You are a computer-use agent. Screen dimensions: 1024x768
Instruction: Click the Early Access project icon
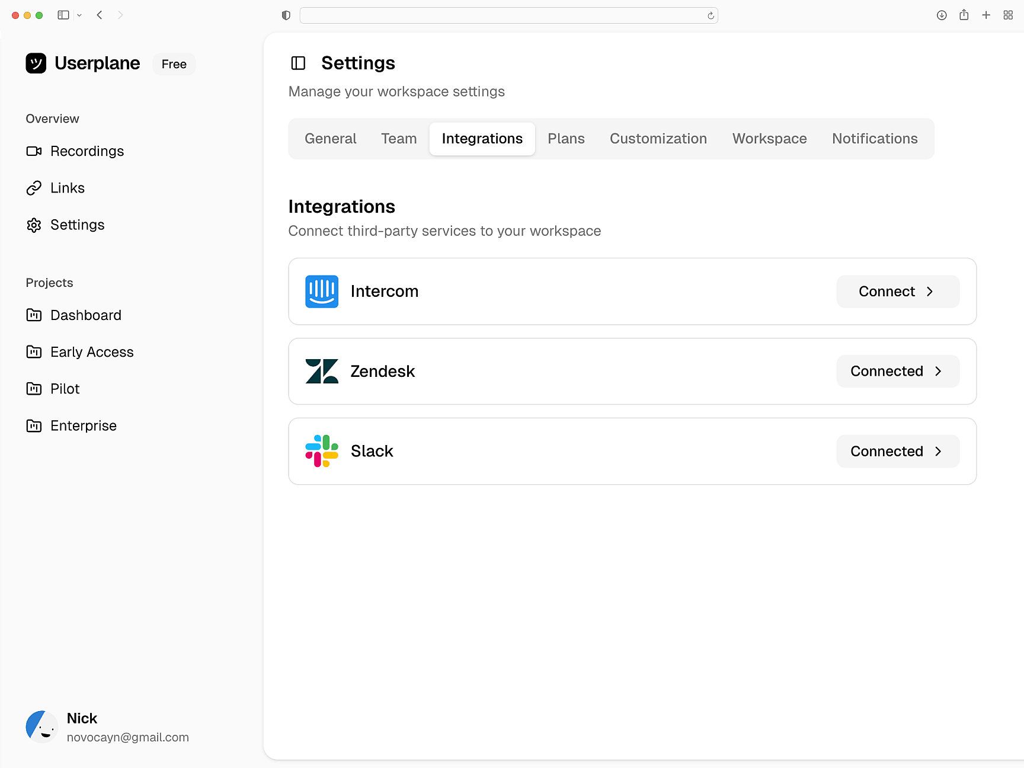pos(34,351)
